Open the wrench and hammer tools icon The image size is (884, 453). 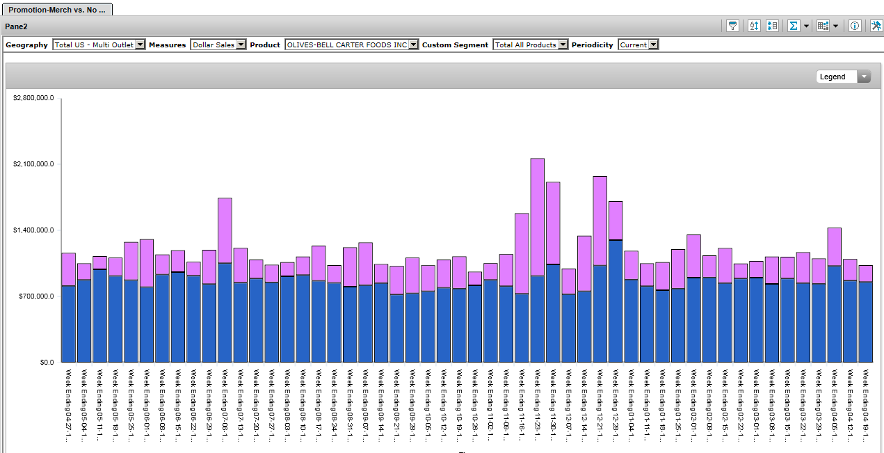876,26
